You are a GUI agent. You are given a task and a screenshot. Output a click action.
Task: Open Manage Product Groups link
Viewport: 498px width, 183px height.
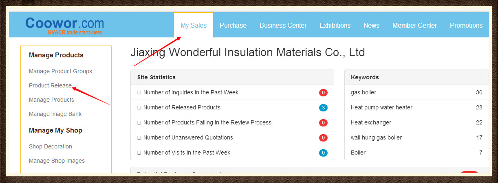(60, 71)
